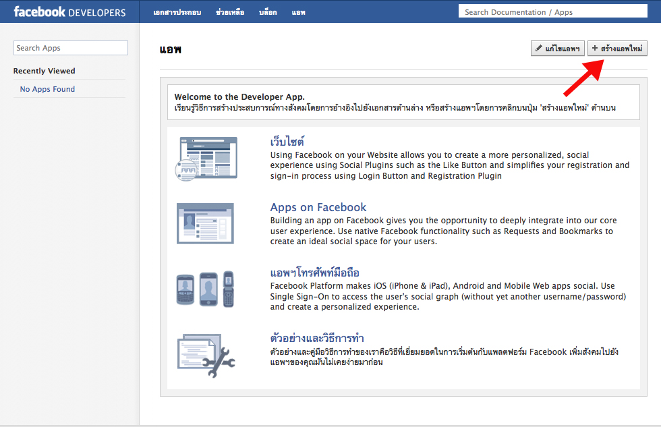661x427 pixels.
Task: Open the เอกสารประกอบ menu item
Action: (x=177, y=12)
